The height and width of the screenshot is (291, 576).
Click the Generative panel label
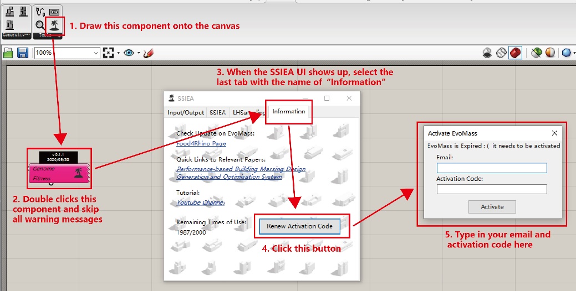coord(17,35)
